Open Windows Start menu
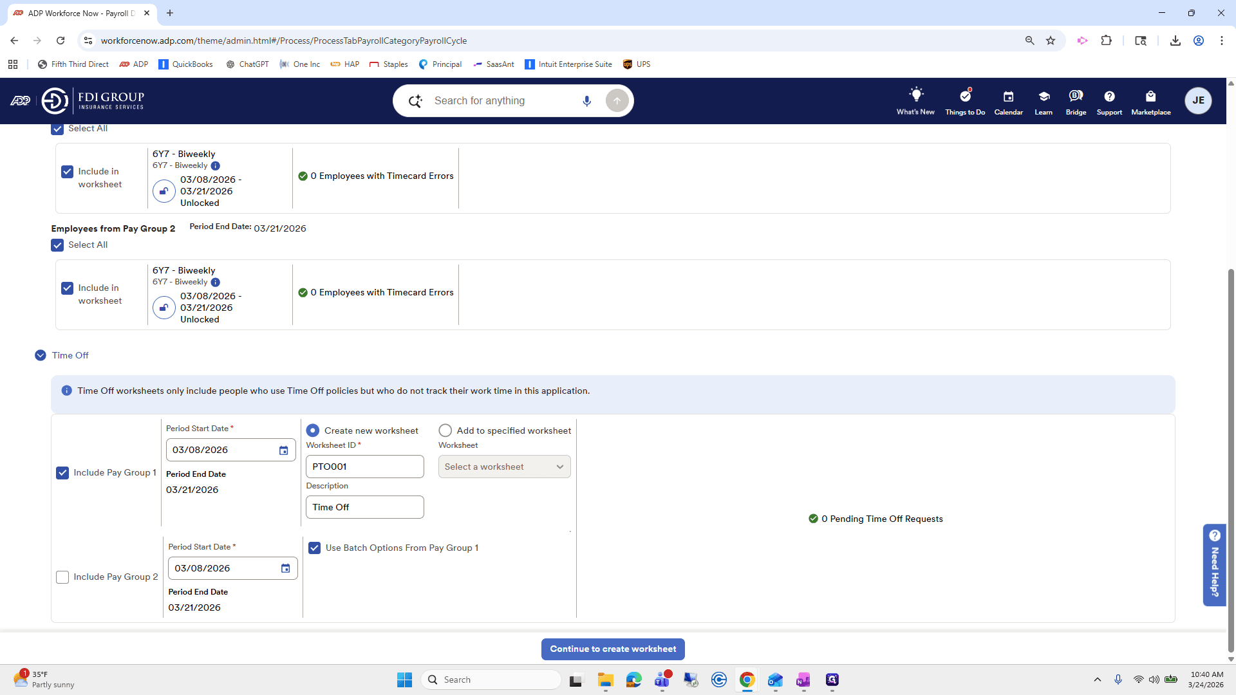This screenshot has width=1236, height=695. point(404,680)
